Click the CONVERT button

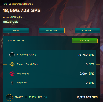click(x=87, y=31)
